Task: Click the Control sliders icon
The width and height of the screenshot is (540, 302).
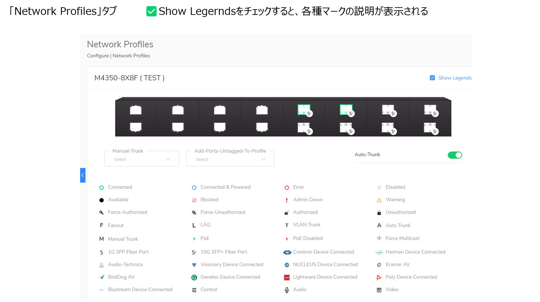Action: tap(194, 290)
